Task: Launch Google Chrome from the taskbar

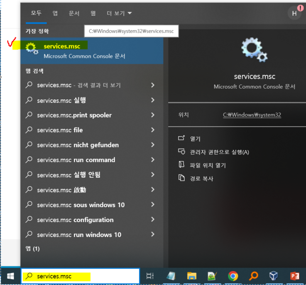Action: 233,276
